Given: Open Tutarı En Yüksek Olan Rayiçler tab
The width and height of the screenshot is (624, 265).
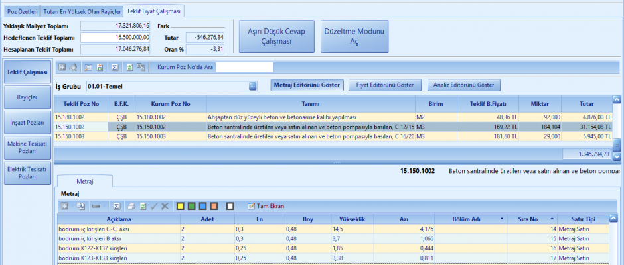Looking at the screenshot, I should tap(82, 11).
